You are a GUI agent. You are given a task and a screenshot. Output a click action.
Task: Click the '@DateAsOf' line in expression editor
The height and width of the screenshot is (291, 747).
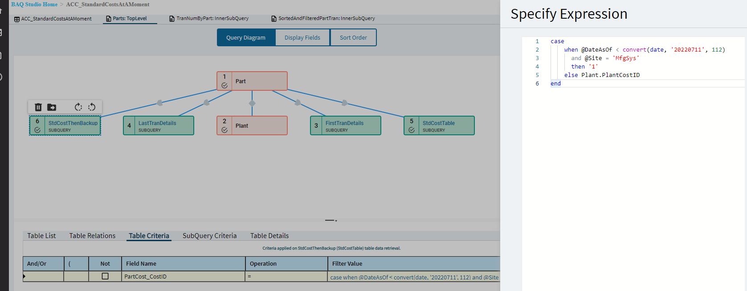click(645, 50)
